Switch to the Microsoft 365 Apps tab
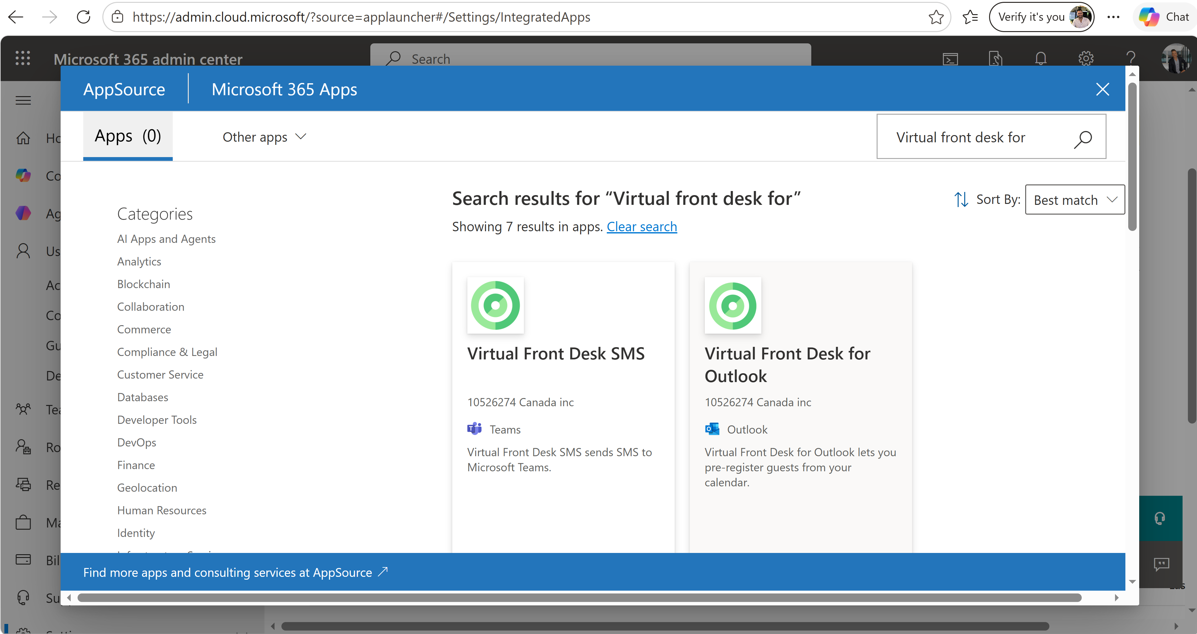The image size is (1197, 634). pyautogui.click(x=284, y=89)
